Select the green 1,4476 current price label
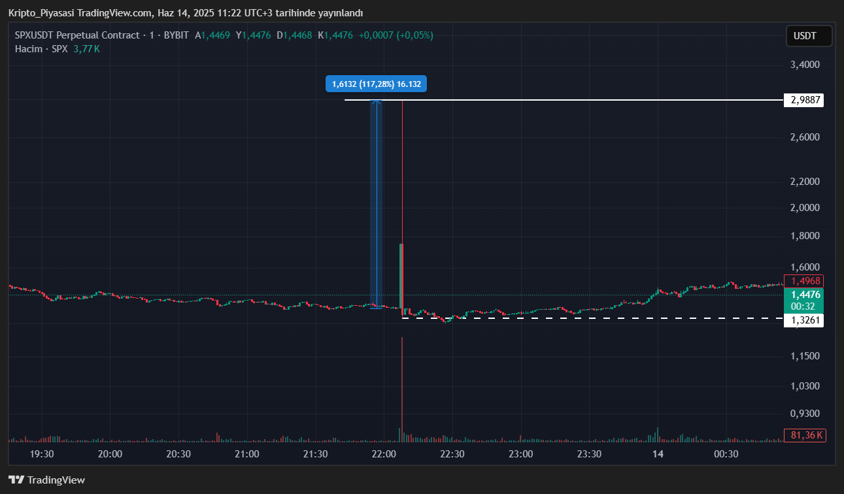844x494 pixels. [803, 300]
